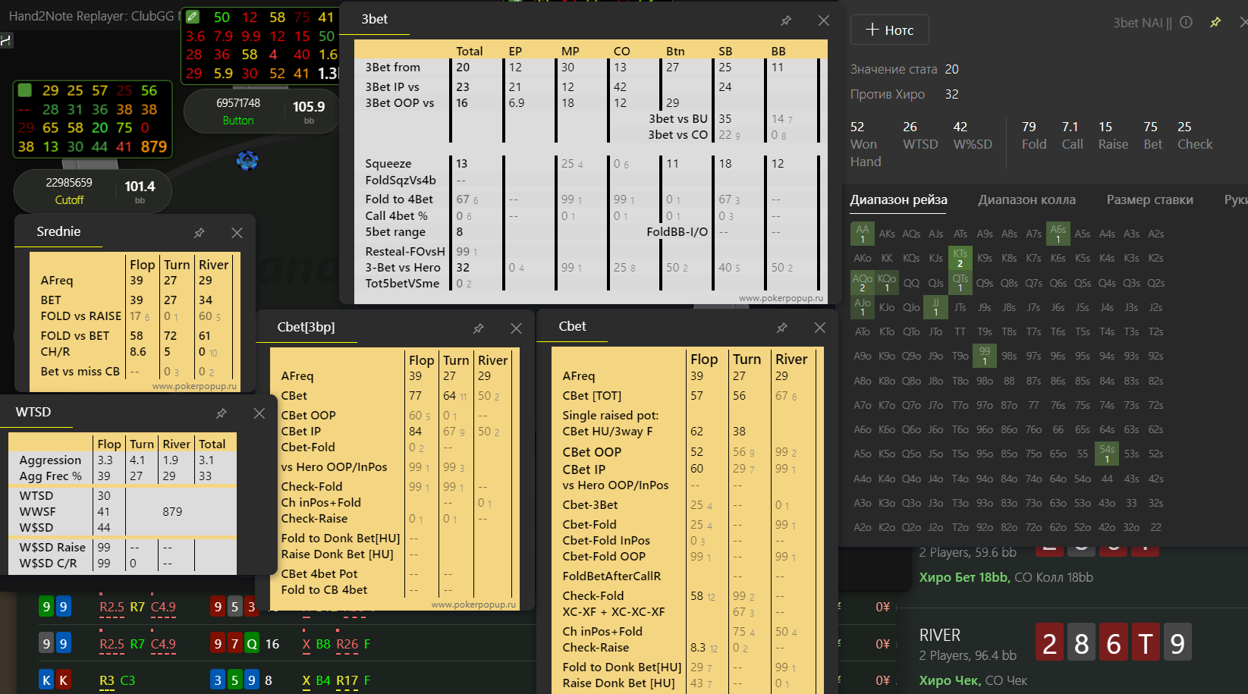Select the AJo cell in range matrix
The height and width of the screenshot is (694, 1248).
pos(863,307)
